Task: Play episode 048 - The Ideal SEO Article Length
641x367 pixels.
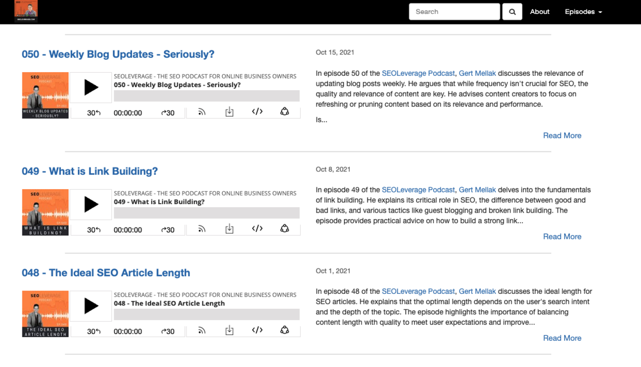Action: (91, 306)
